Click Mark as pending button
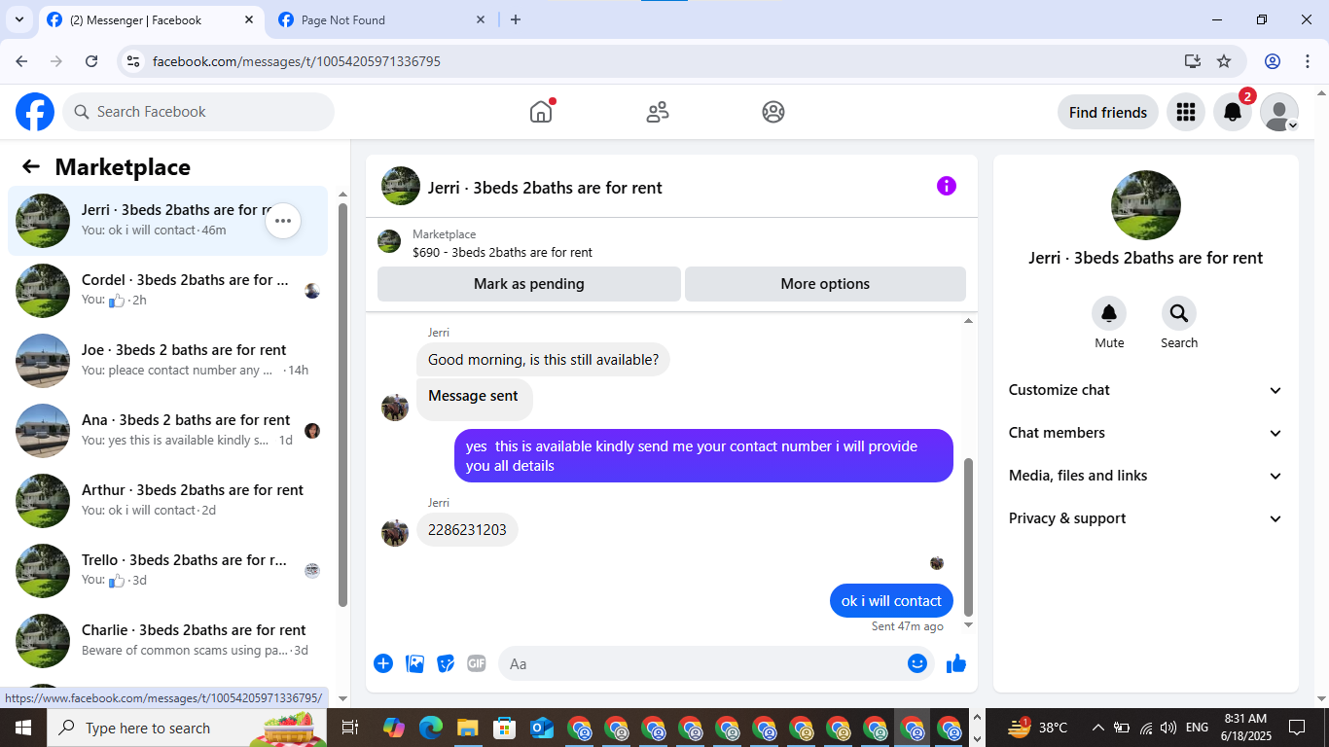The image size is (1329, 747). coord(529,284)
